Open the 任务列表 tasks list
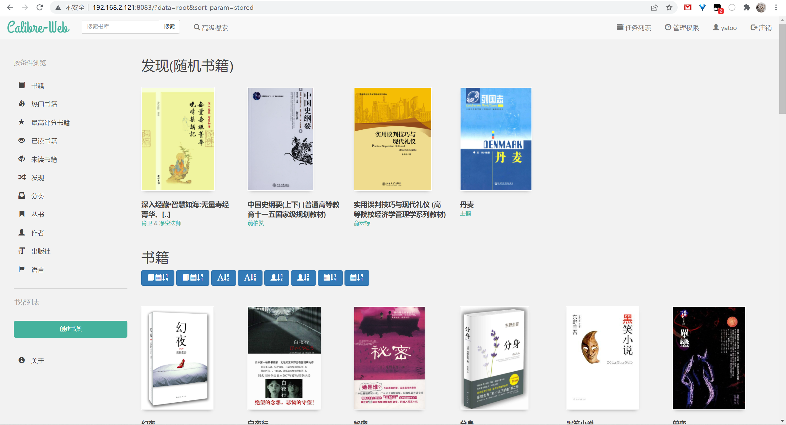This screenshot has height=425, width=786. 634,28
